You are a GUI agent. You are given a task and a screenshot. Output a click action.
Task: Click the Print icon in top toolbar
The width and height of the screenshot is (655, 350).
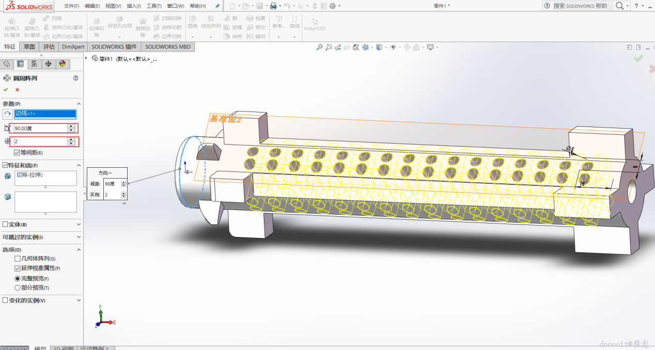tap(273, 6)
